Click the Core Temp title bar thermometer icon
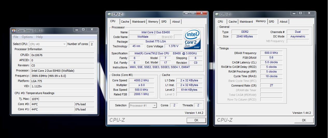The image size is (328, 138). 14,31
